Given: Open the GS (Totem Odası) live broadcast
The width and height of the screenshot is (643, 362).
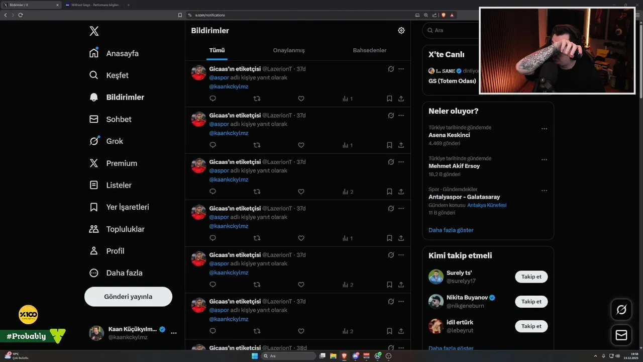Looking at the screenshot, I should tap(452, 81).
